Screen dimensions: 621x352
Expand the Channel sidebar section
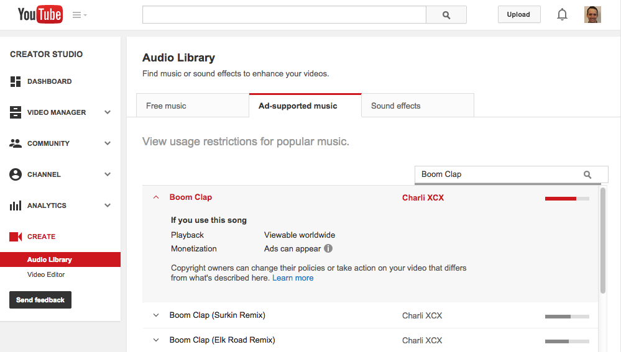(108, 174)
